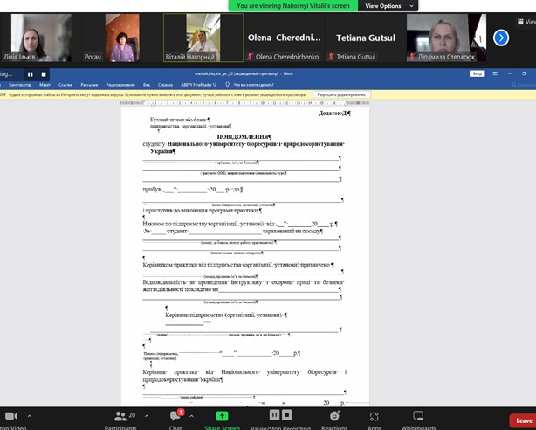Open the Apps panel
The width and height of the screenshot is (536, 430).
[375, 420]
